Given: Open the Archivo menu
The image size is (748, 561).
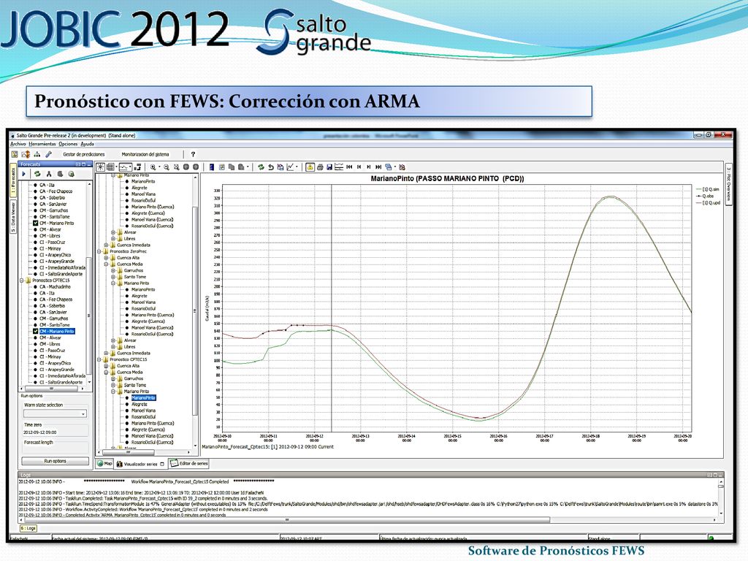Looking at the screenshot, I should [18, 144].
